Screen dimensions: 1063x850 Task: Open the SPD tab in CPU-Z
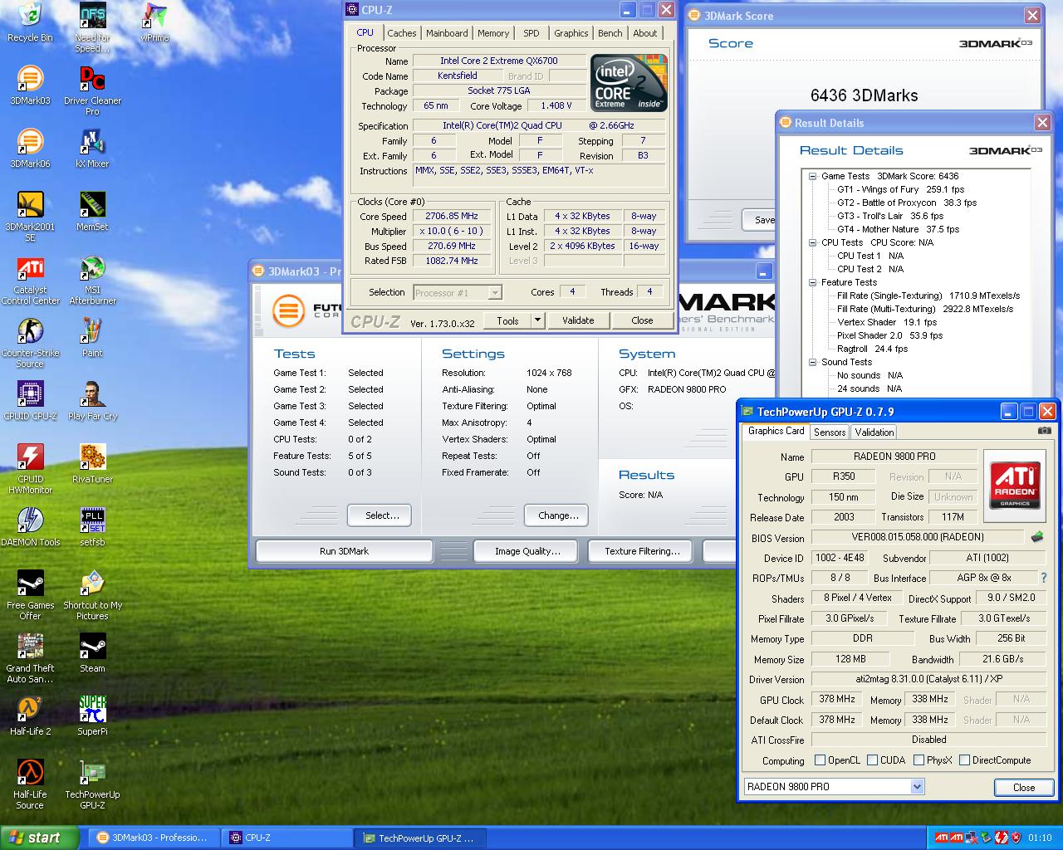coord(531,33)
